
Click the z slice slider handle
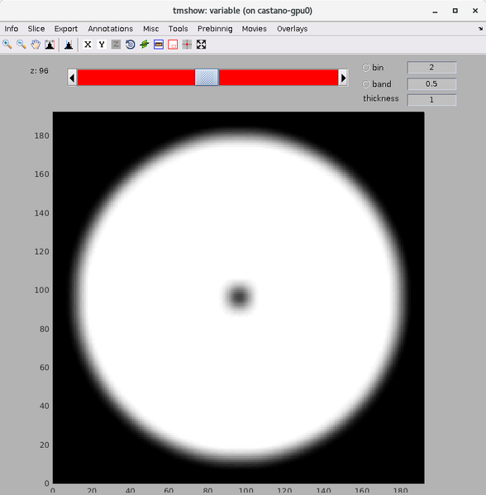(207, 78)
